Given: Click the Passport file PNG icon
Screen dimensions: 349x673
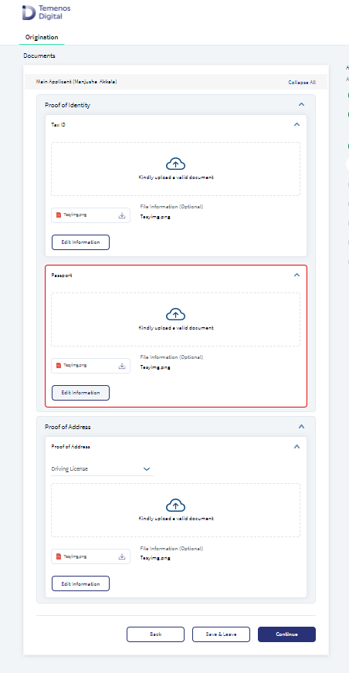Looking at the screenshot, I should (x=59, y=366).
